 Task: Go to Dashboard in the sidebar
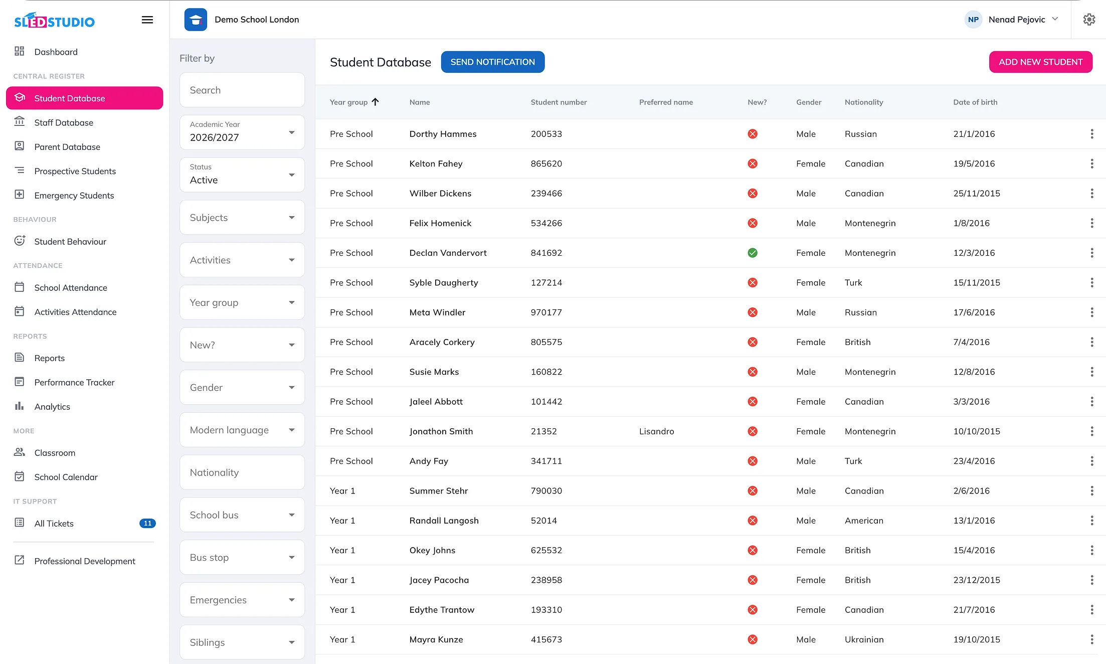(84, 52)
